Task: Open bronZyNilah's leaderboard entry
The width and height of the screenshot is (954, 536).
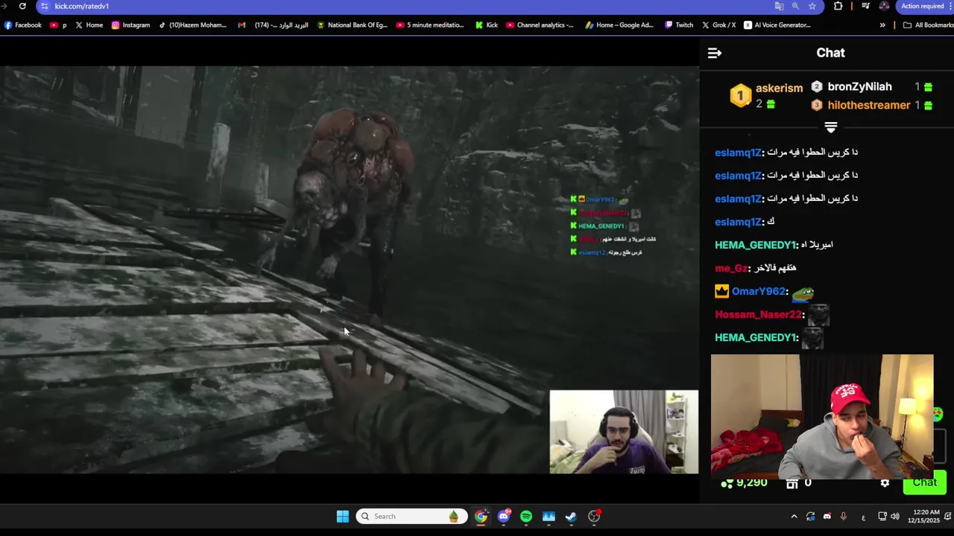Action: (859, 86)
